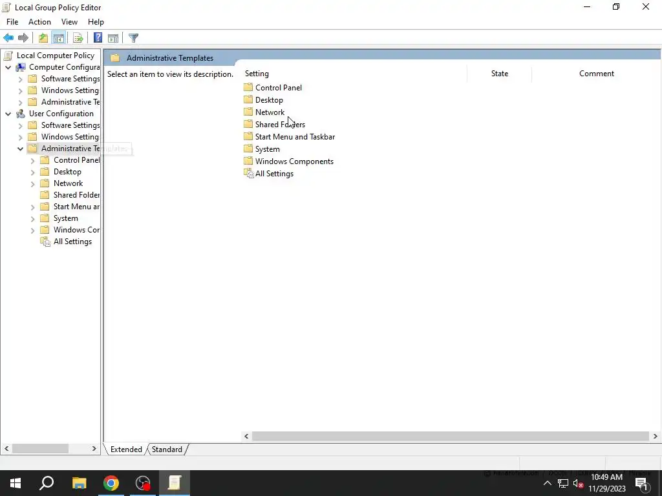
Task: Collapse Administrative Templates under User Configuration
Action: (20, 149)
